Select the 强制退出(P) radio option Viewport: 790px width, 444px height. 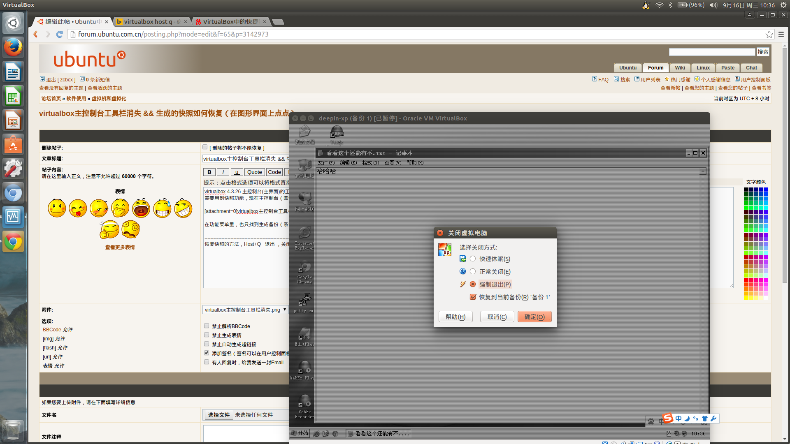click(x=473, y=284)
